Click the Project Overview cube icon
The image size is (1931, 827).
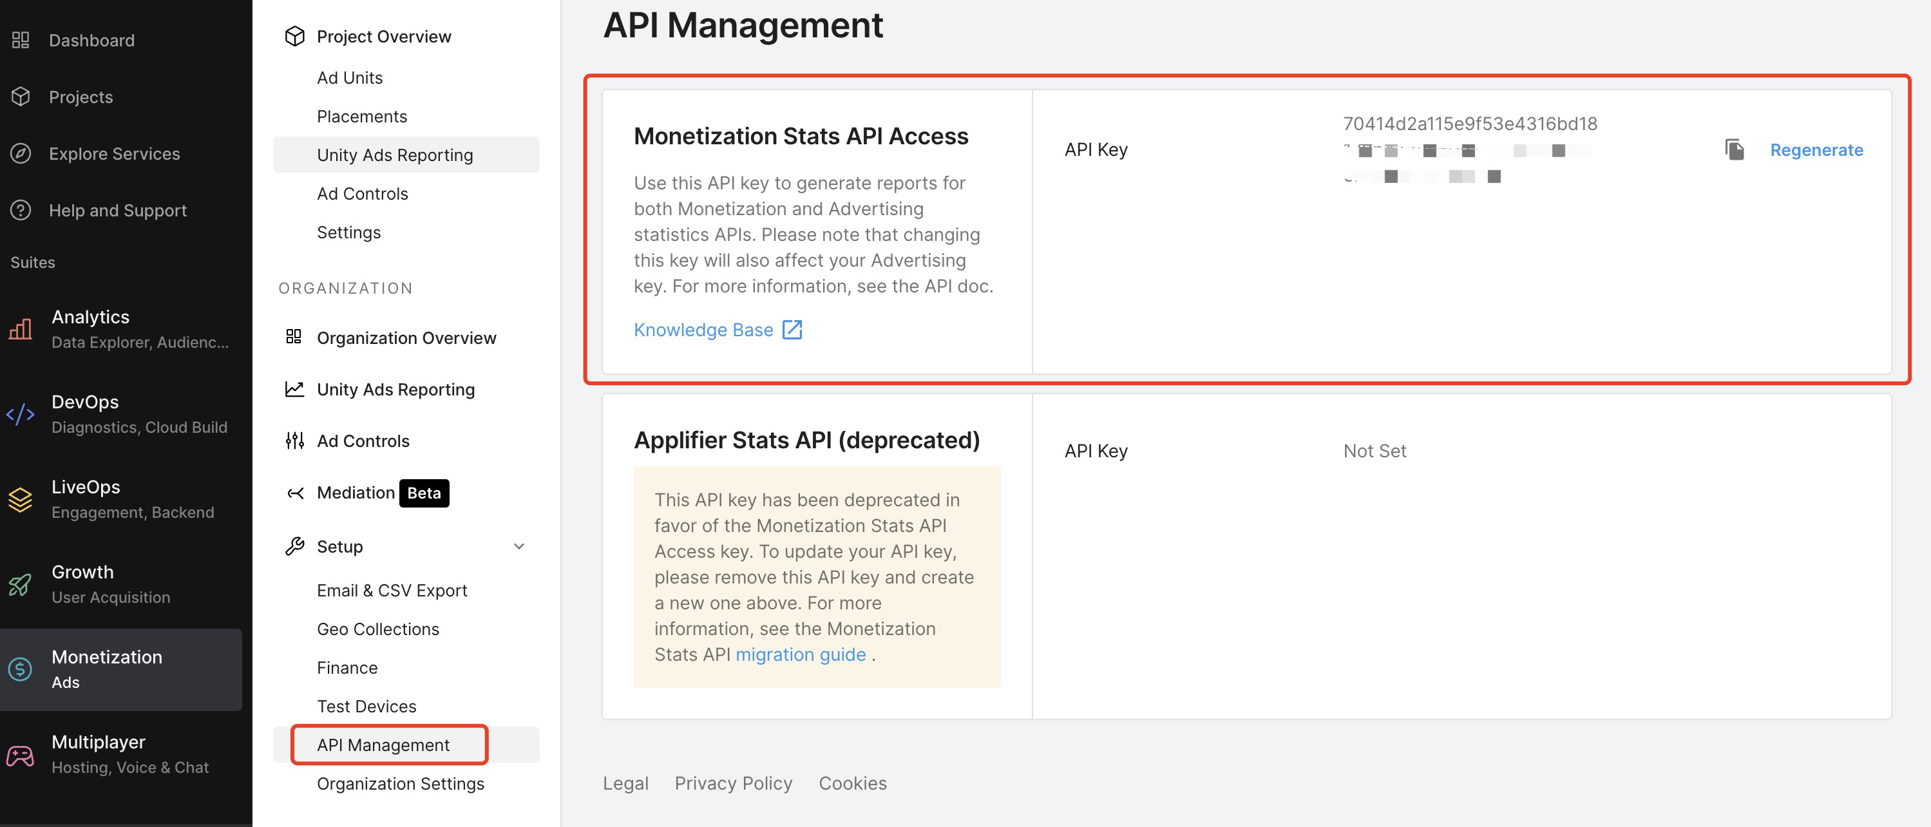coord(294,36)
